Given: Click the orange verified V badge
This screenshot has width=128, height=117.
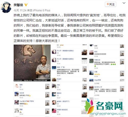Looking at the screenshot, I should coord(26,5).
